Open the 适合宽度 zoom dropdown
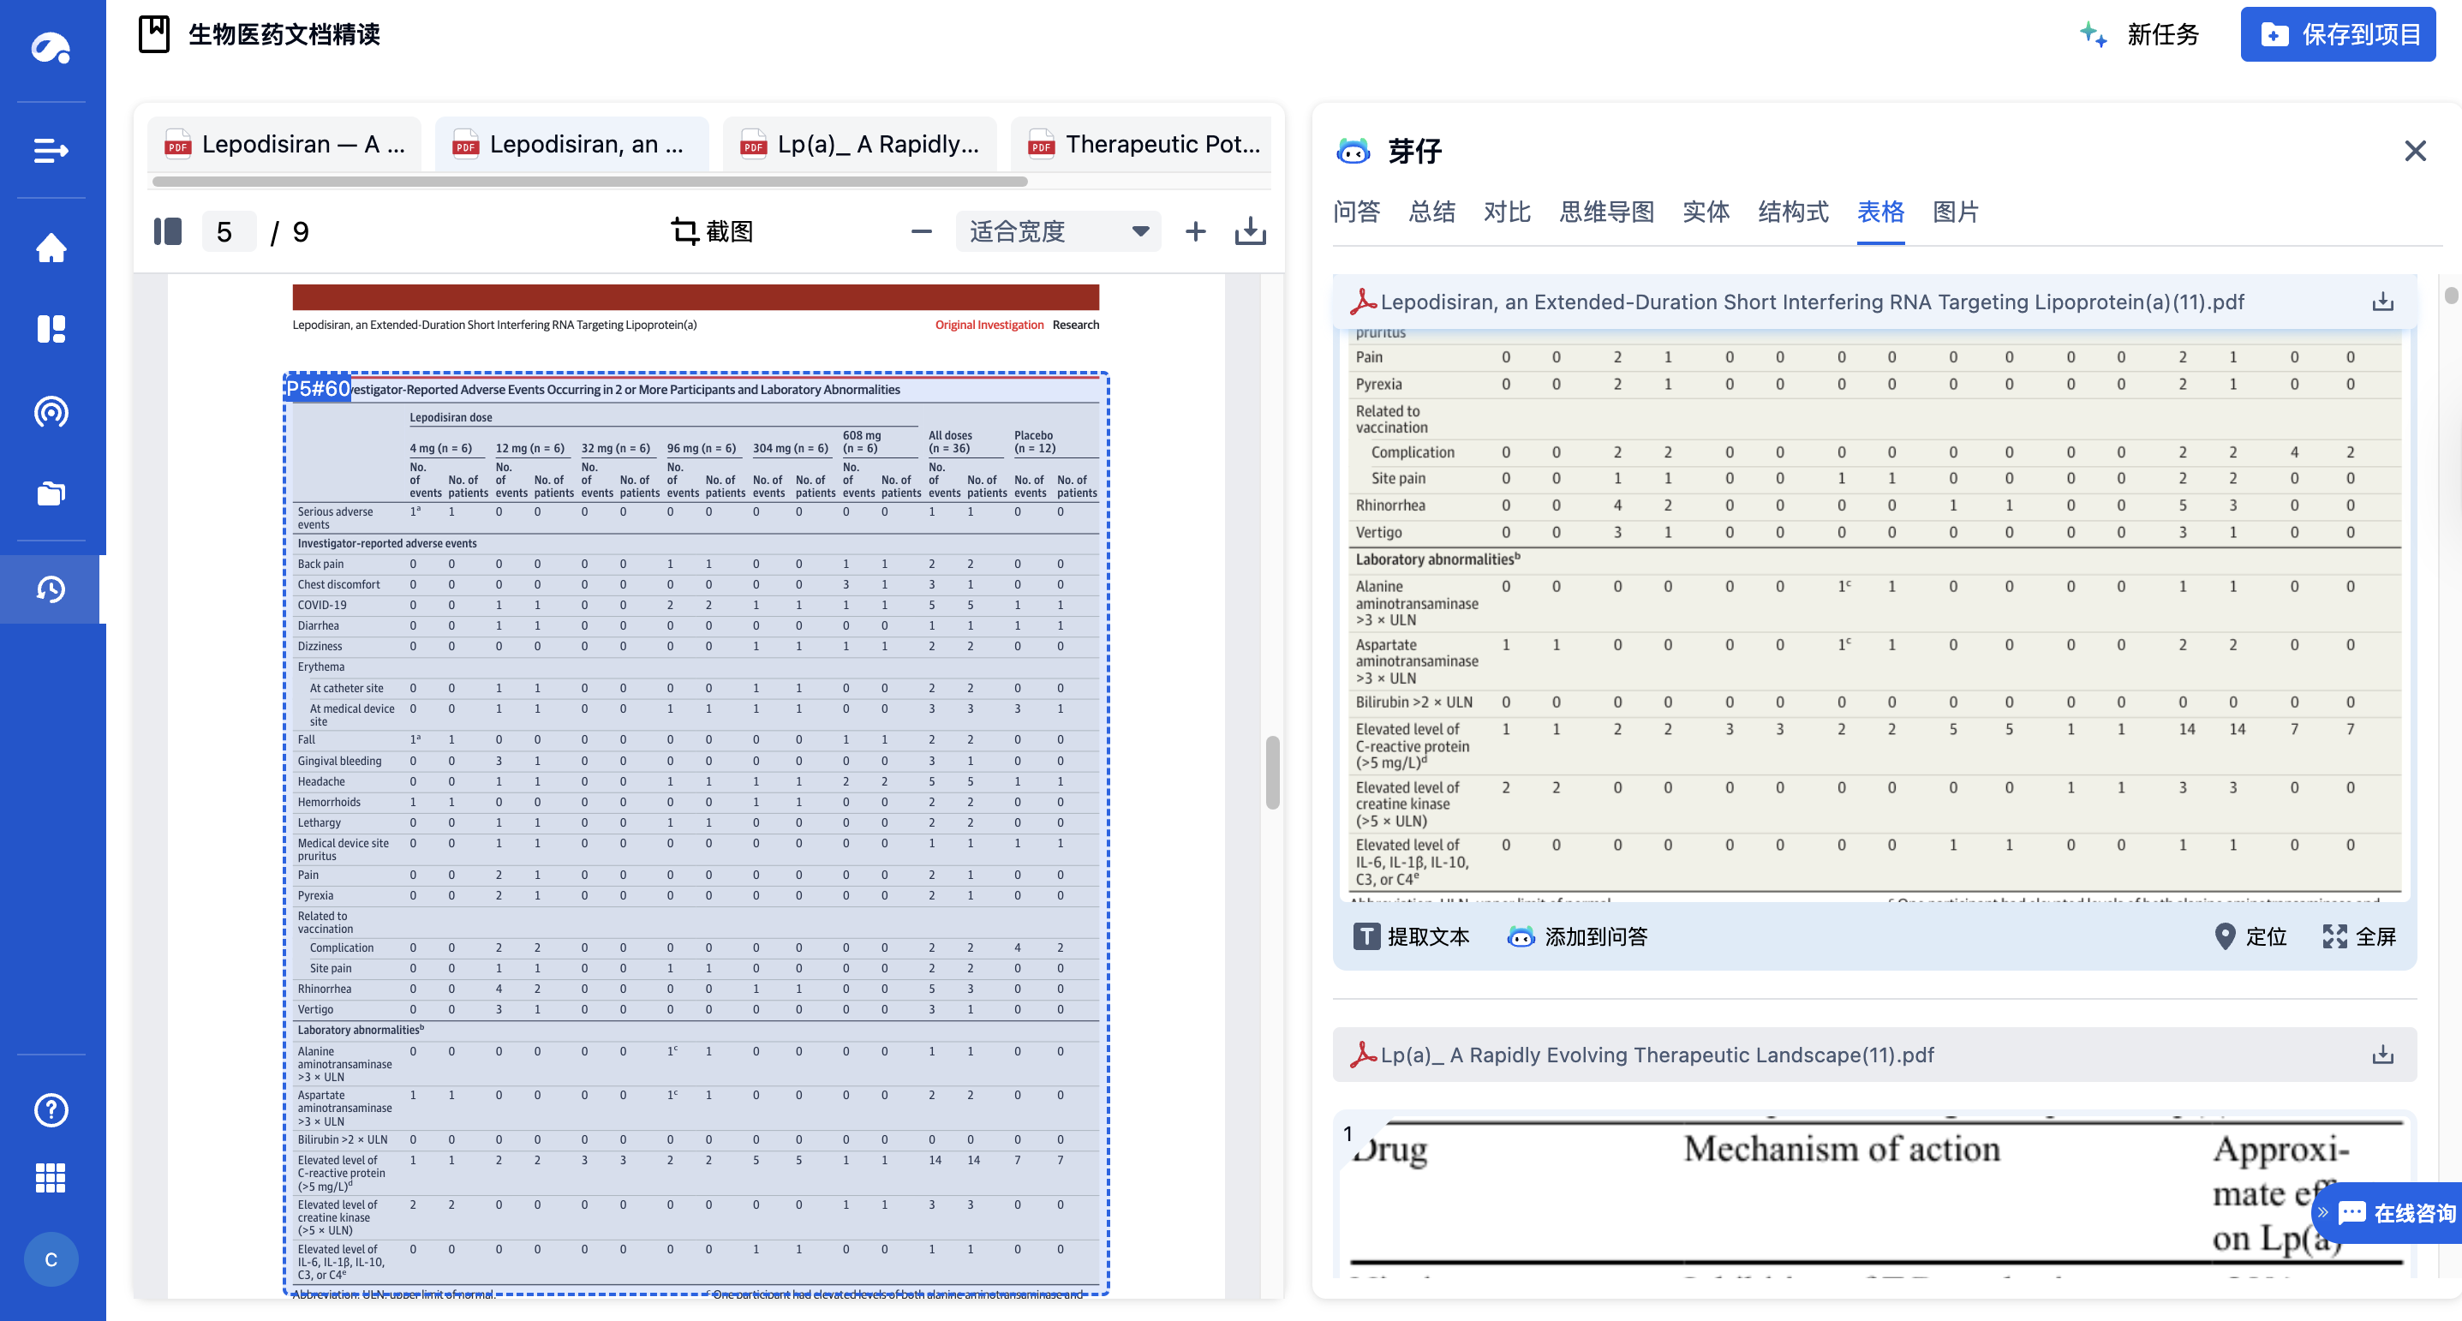2462x1321 pixels. (x=1057, y=231)
